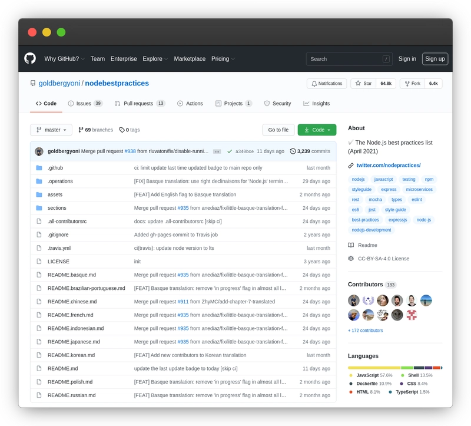Open the nodebestpractices repository link

pos(117,83)
